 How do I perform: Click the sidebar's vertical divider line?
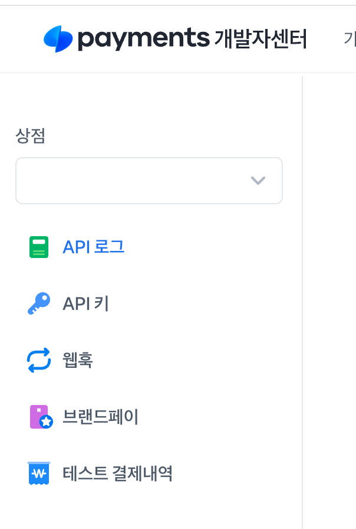(302, 303)
